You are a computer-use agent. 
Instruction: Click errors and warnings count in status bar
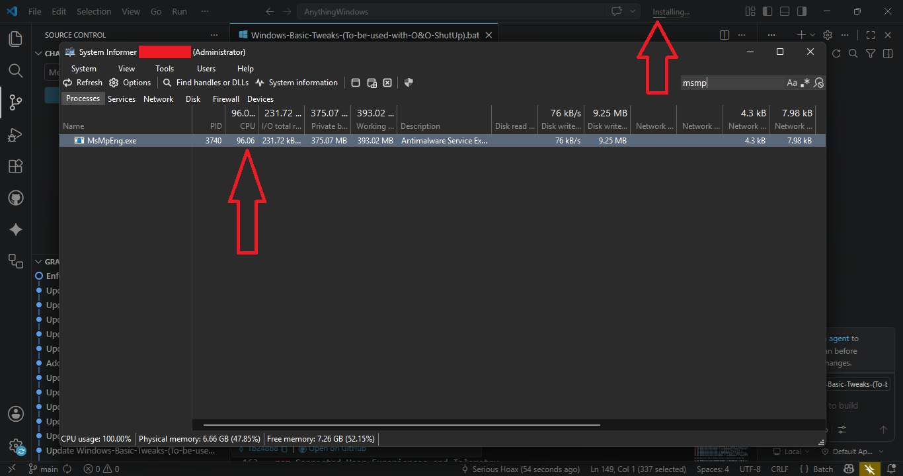100,469
